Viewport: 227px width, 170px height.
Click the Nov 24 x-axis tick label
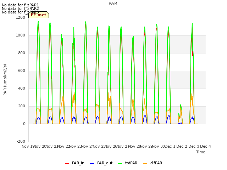click(88, 146)
